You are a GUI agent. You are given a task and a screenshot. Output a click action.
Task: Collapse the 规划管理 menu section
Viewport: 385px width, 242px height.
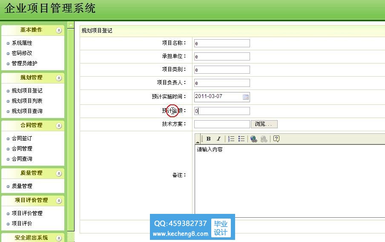(x=59, y=78)
